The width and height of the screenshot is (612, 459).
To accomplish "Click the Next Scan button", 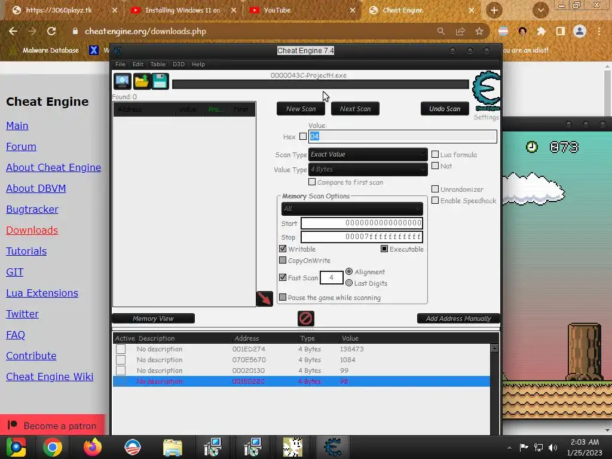I will pos(355,109).
